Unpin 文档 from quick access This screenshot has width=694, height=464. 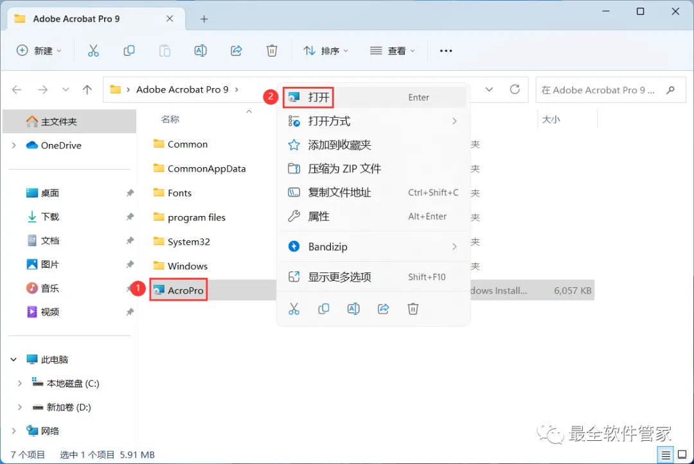tap(130, 241)
